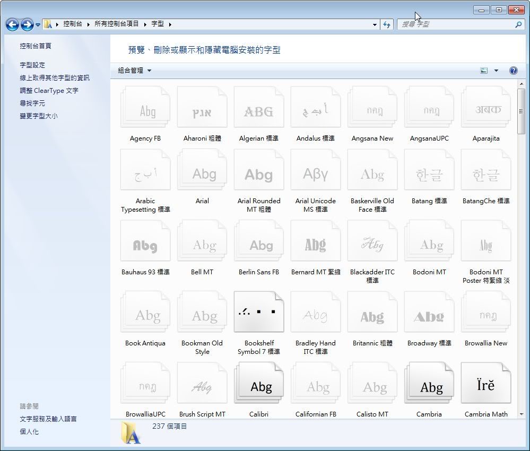Select the Brush Script MT font icon
The image size is (530, 451).
(202, 383)
